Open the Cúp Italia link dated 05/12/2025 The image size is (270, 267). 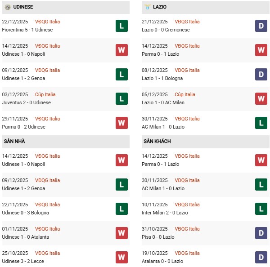click(x=185, y=94)
